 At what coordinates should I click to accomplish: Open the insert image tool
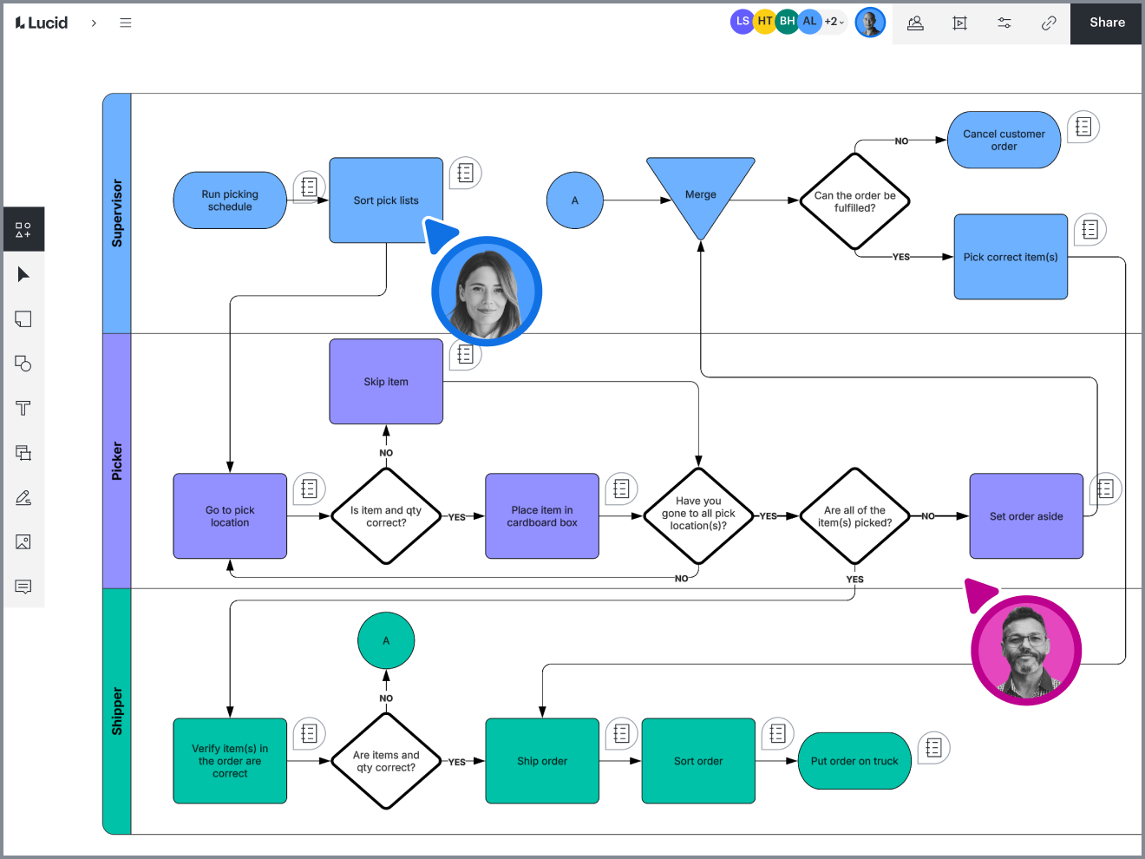(x=23, y=542)
